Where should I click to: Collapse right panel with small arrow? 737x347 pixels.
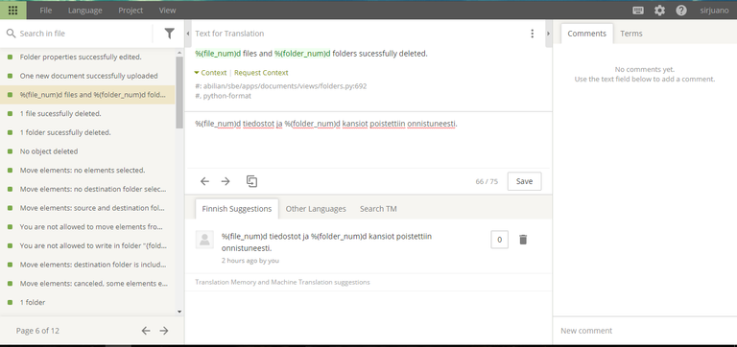pos(548,34)
